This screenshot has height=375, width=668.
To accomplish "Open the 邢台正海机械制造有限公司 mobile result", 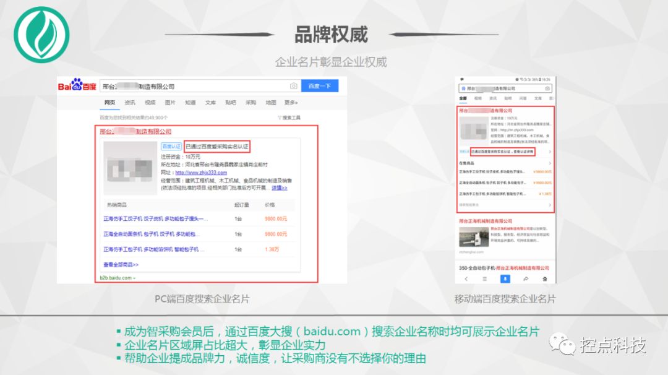I will [486, 221].
